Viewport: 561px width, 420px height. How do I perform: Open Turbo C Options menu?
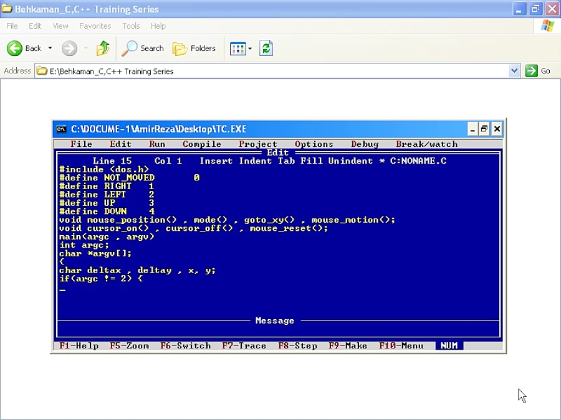click(x=314, y=144)
